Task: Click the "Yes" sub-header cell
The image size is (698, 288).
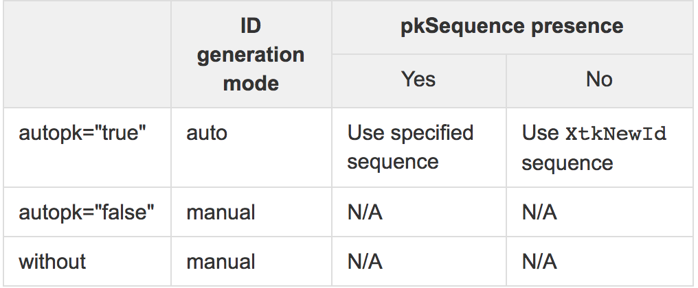Action: pyautogui.click(x=418, y=80)
